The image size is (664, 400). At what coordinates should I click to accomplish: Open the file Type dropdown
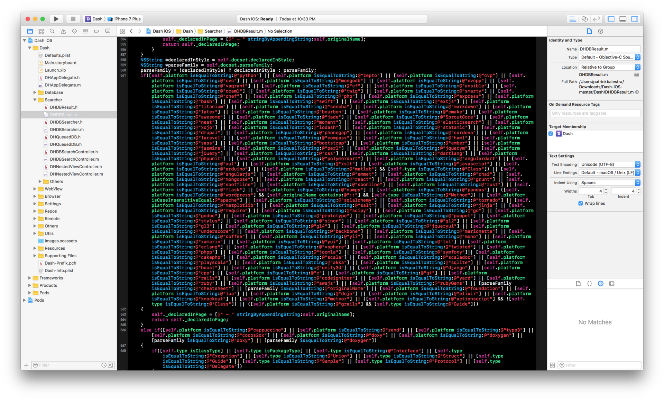click(609, 57)
